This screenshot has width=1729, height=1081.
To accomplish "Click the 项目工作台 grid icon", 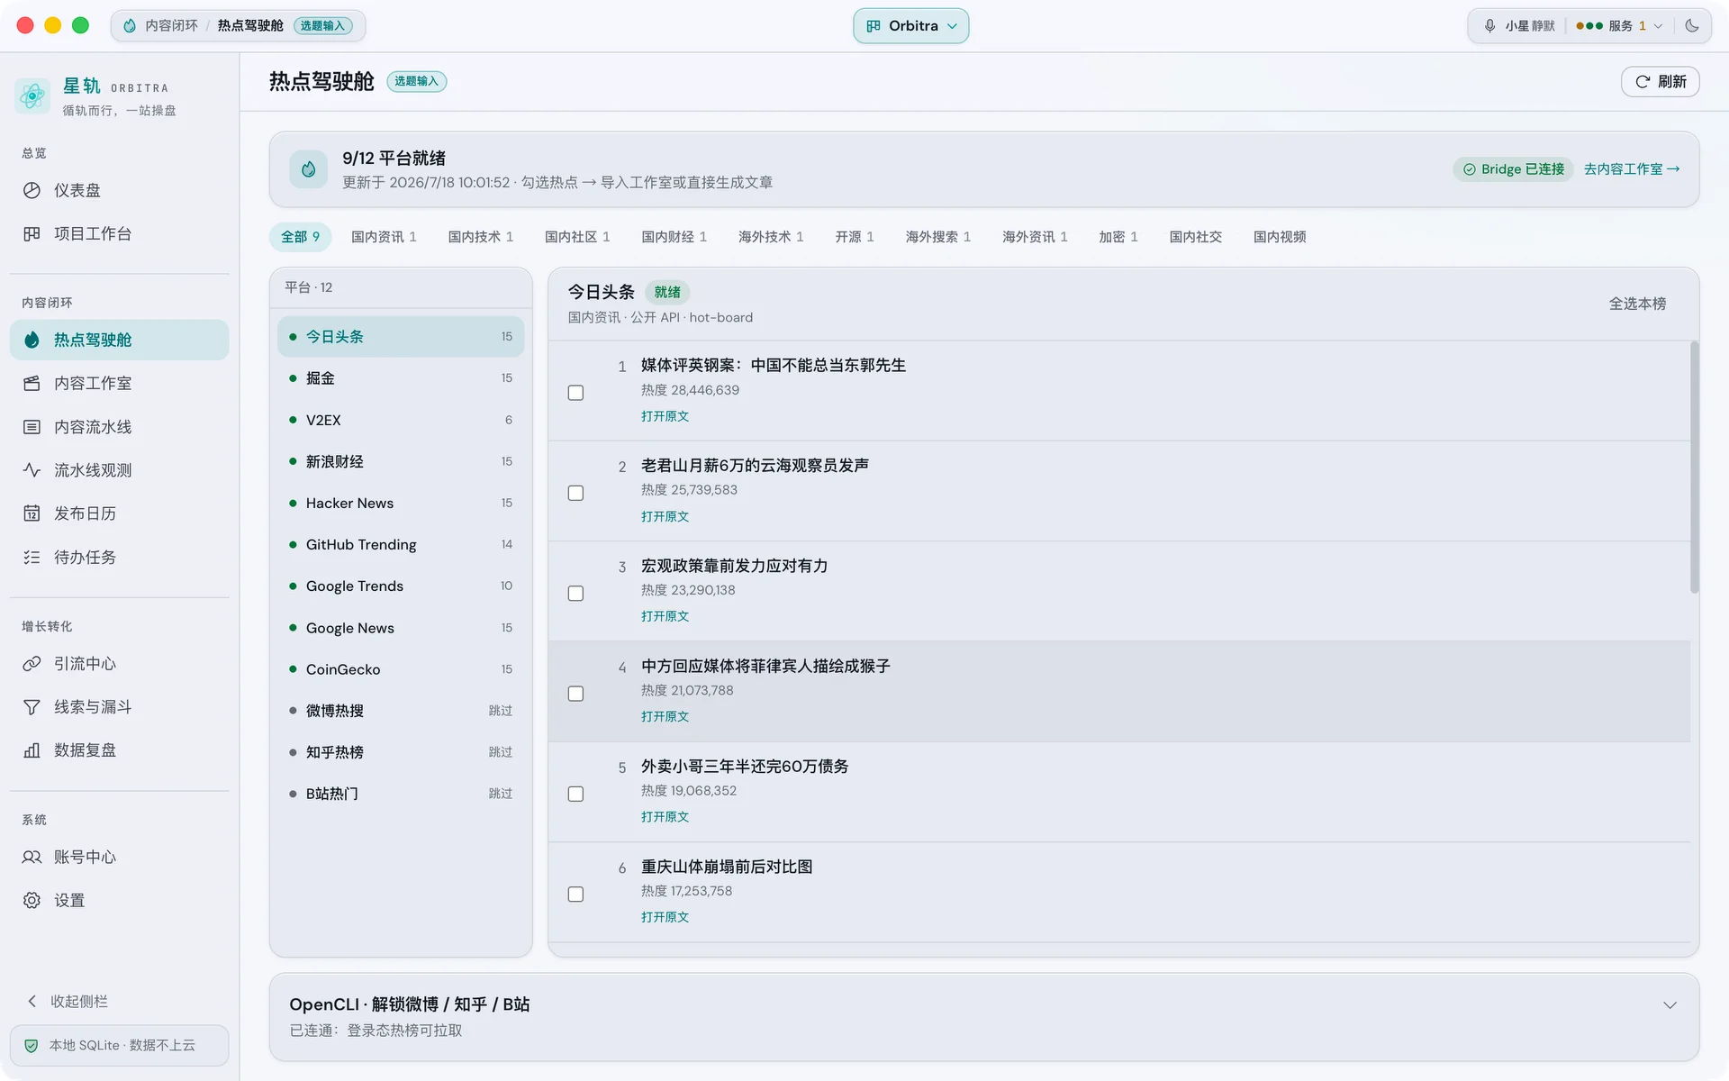I will [x=32, y=233].
